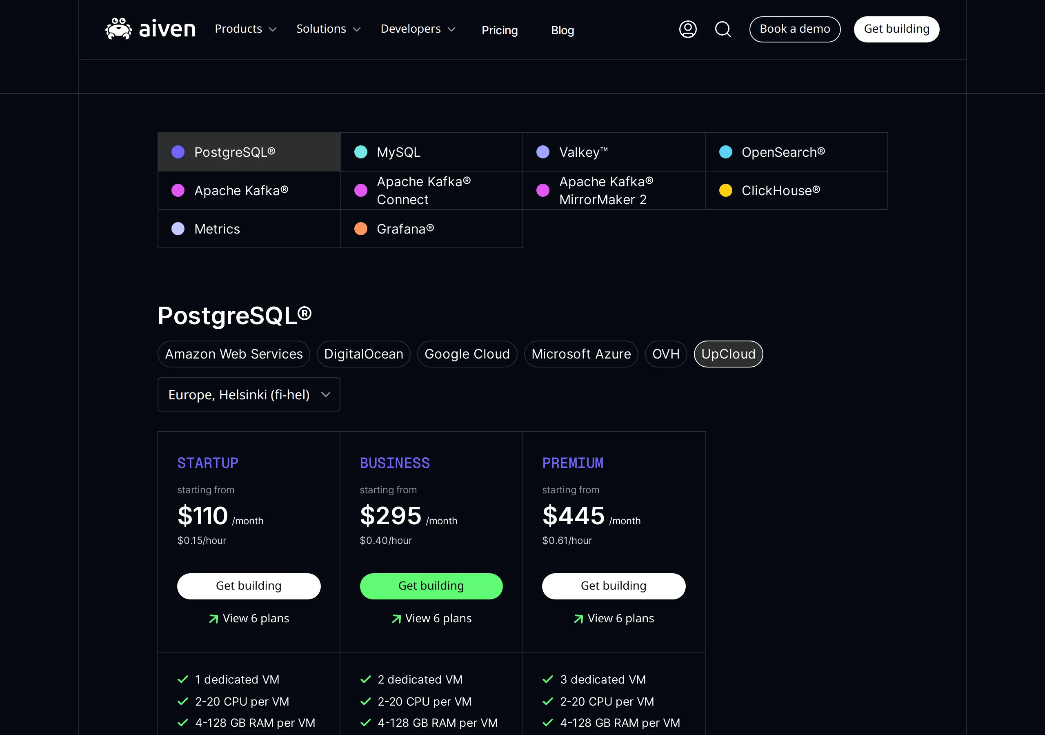Viewport: 1045px width, 735px height.
Task: Click the Kafka Connect dot icon
Action: 360,190
